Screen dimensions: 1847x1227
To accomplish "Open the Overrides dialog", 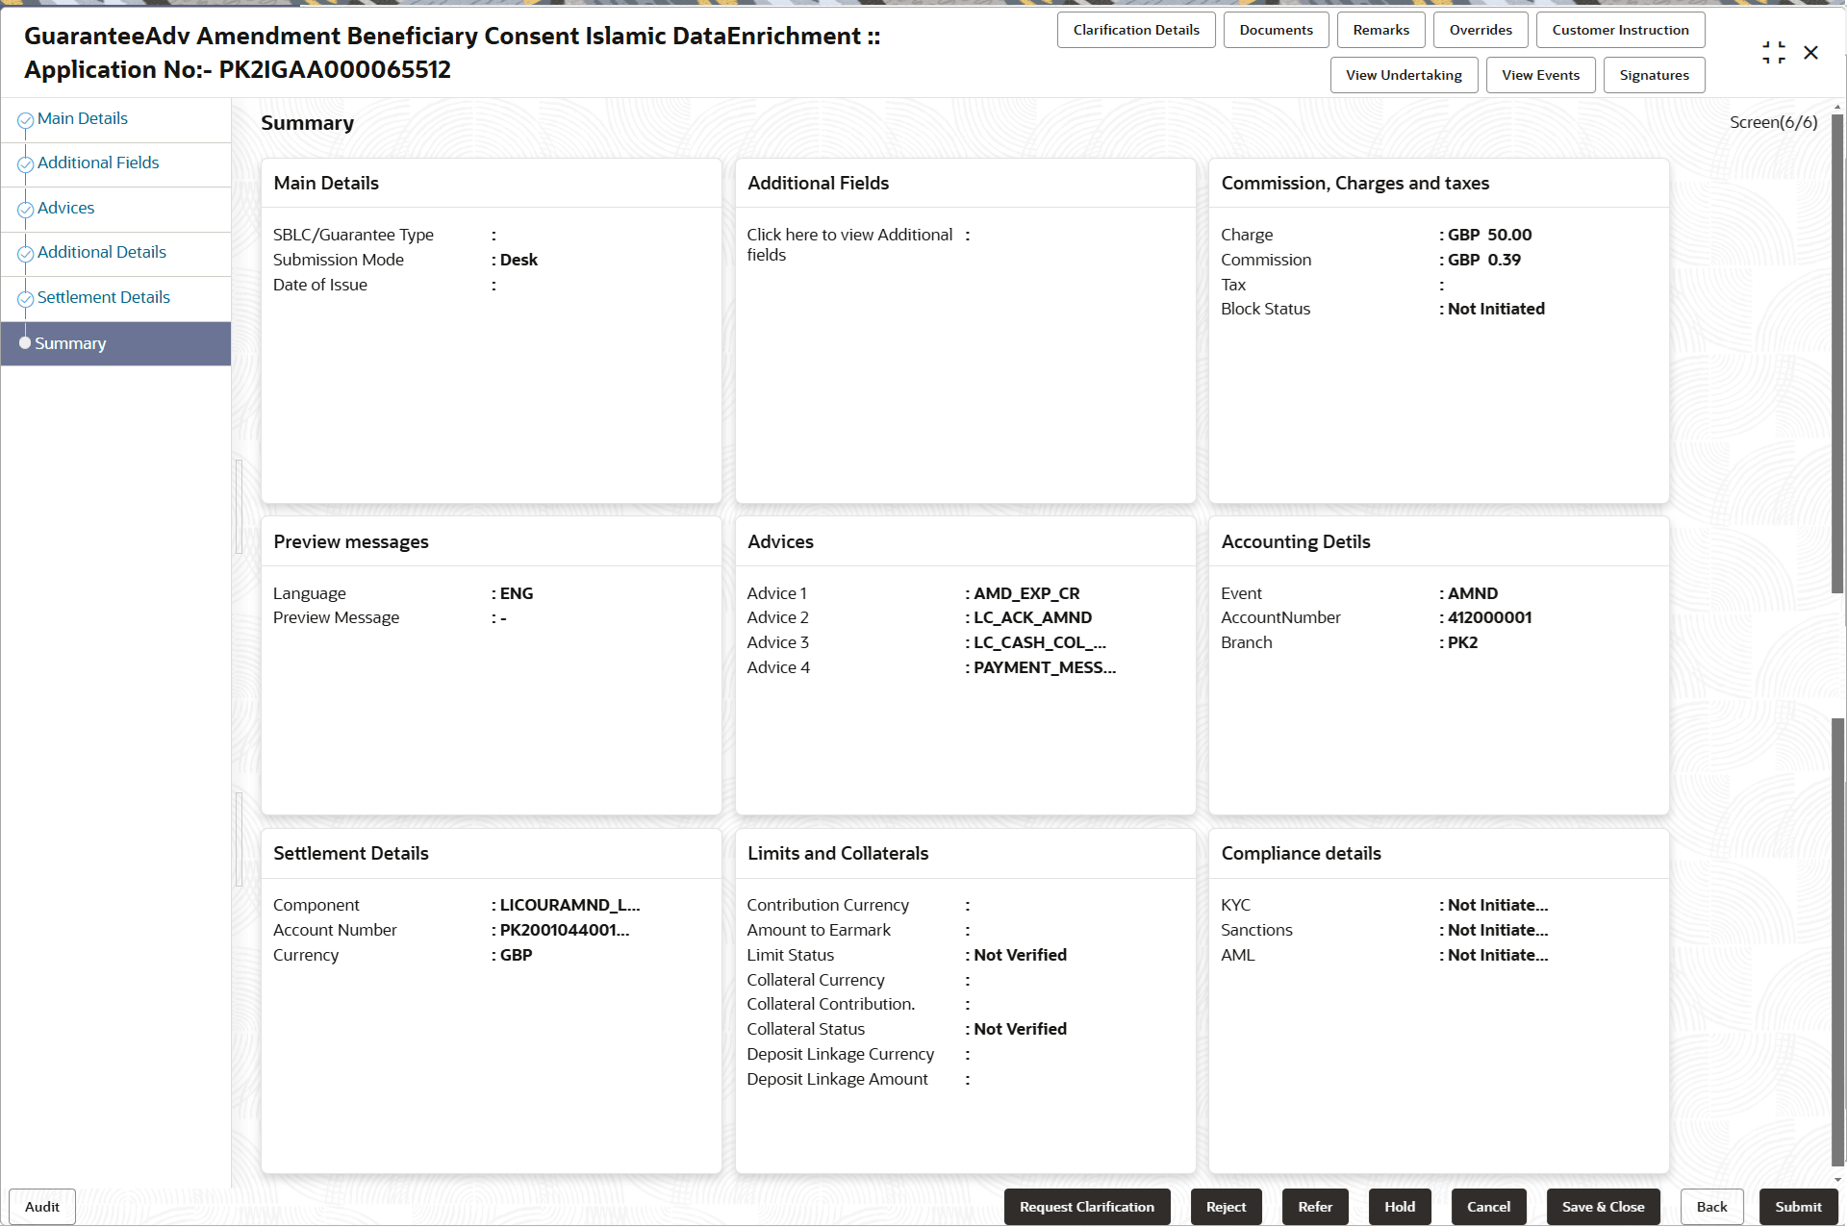I will tap(1480, 30).
